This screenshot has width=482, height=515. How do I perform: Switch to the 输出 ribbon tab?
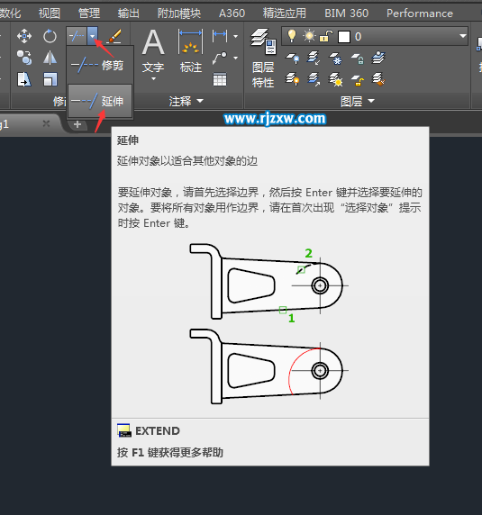point(129,14)
